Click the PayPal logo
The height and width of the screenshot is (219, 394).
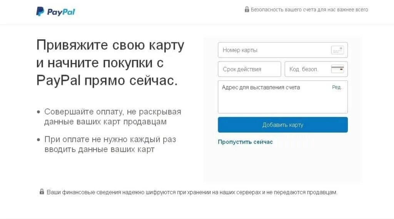(55, 12)
